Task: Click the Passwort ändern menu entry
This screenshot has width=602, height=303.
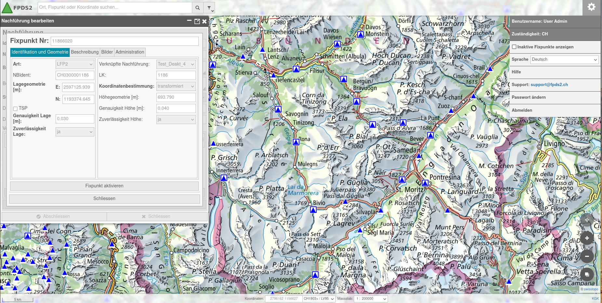Action: click(528, 97)
